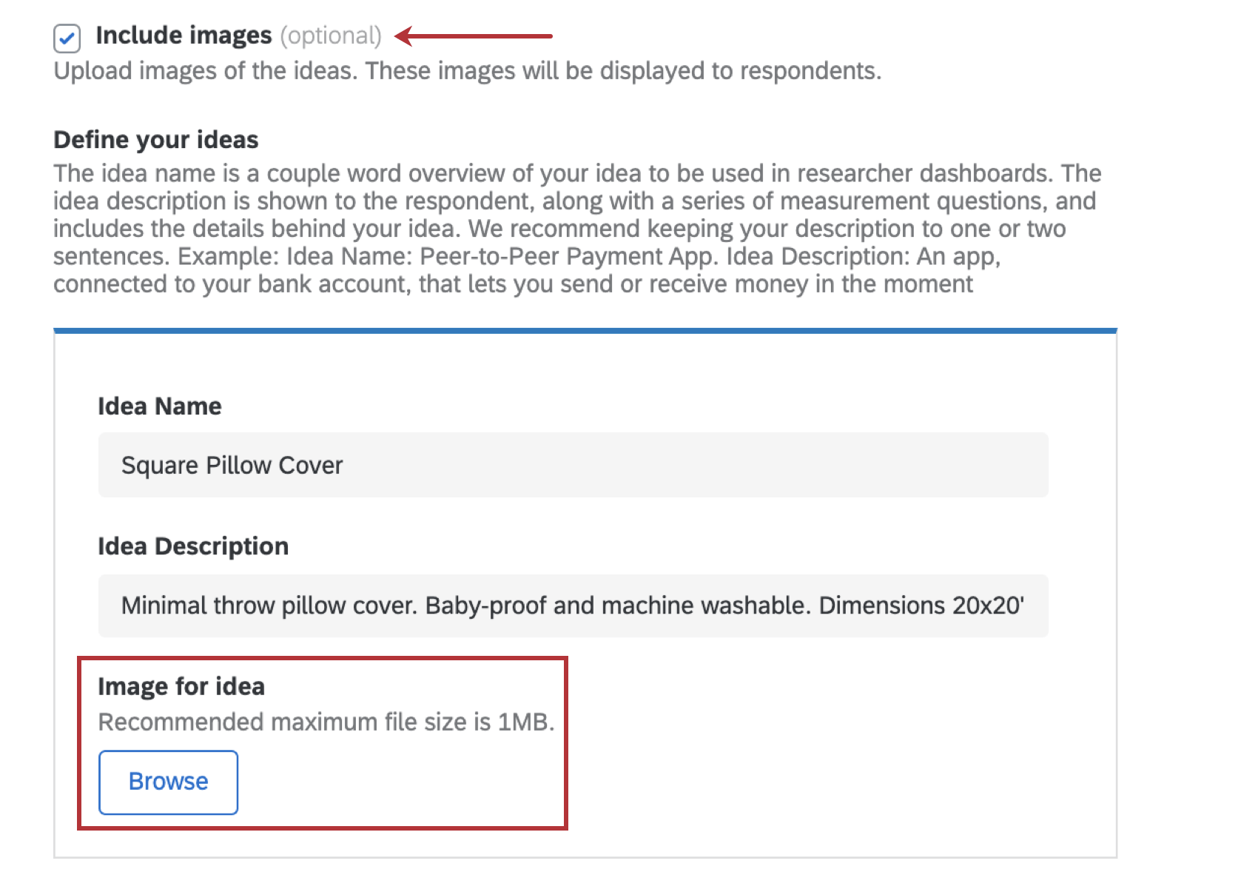
Task: Click the Define your ideas heading
Action: (x=155, y=139)
